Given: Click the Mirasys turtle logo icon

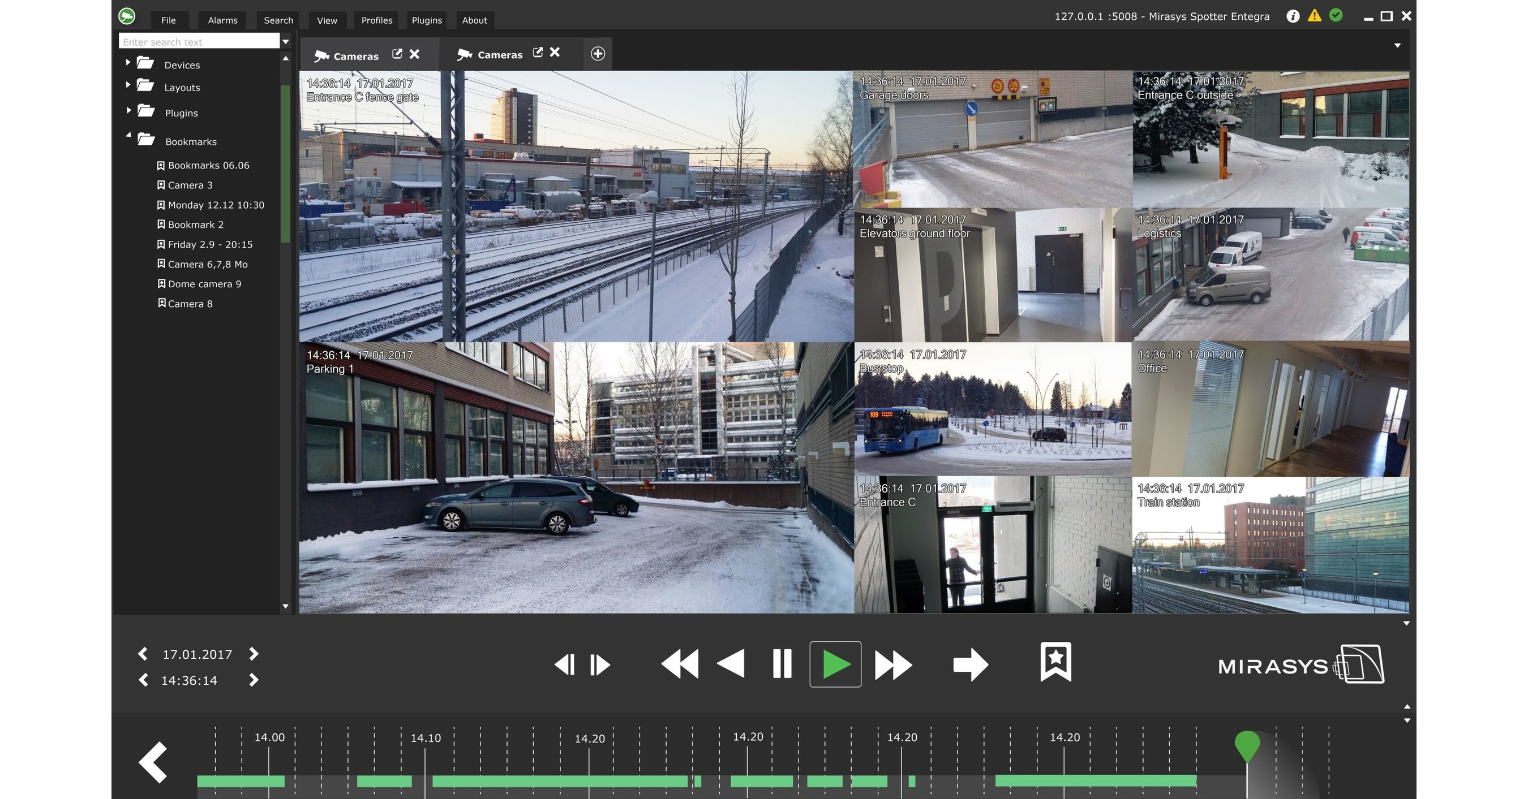Looking at the screenshot, I should click(127, 16).
